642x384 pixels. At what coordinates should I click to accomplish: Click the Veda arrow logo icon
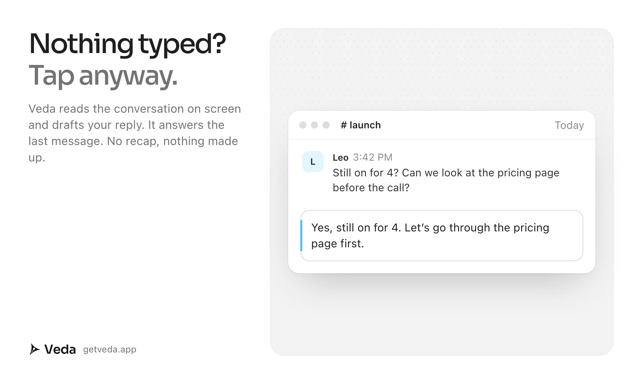pyautogui.click(x=35, y=349)
